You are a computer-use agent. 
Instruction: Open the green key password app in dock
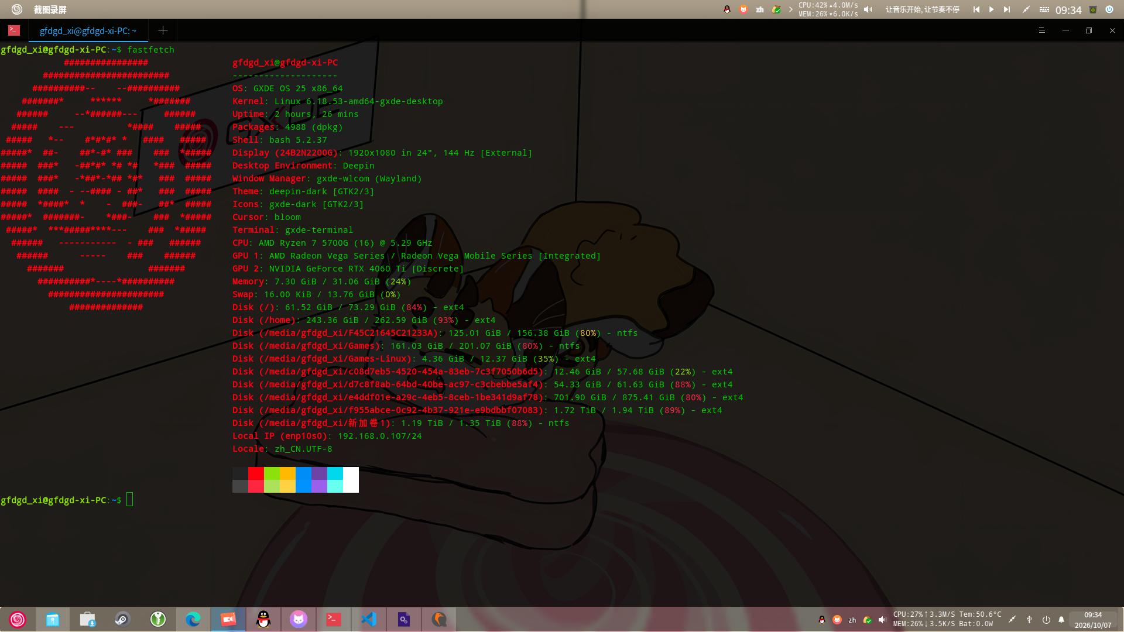pos(158,619)
